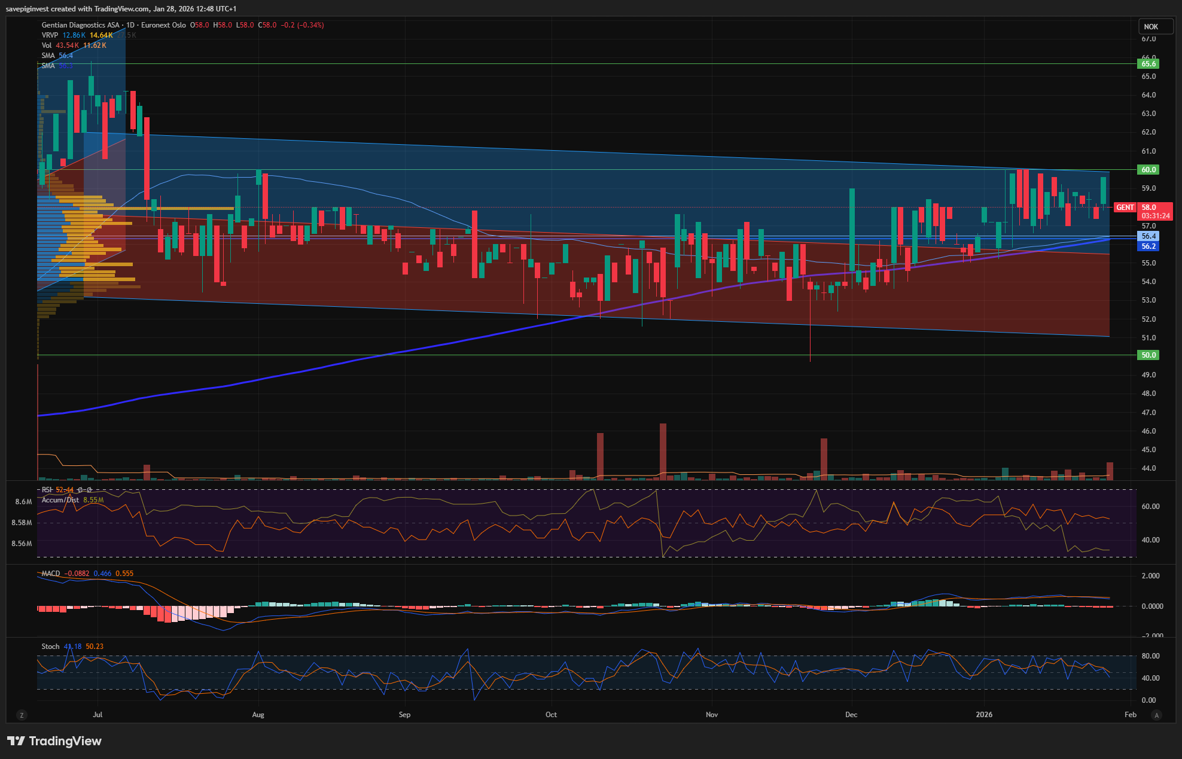Screen dimensions: 1182x759
Task: Click the Gentian Diagnostics ASA symbol title
Action: pyautogui.click(x=80, y=25)
